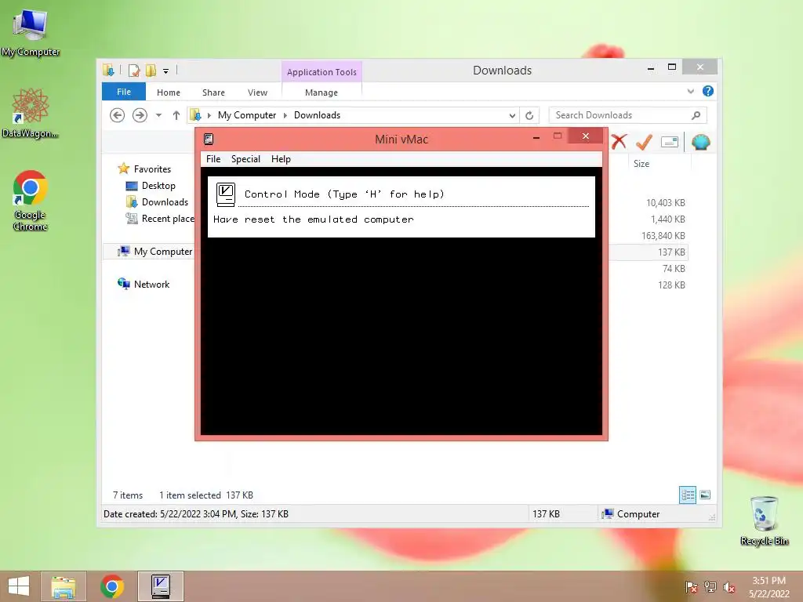Click the muted volume tray icon
This screenshot has height=602, width=803.
(729, 586)
